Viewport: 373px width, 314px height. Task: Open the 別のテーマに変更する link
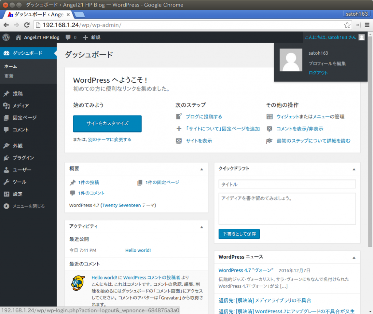[x=110, y=140]
